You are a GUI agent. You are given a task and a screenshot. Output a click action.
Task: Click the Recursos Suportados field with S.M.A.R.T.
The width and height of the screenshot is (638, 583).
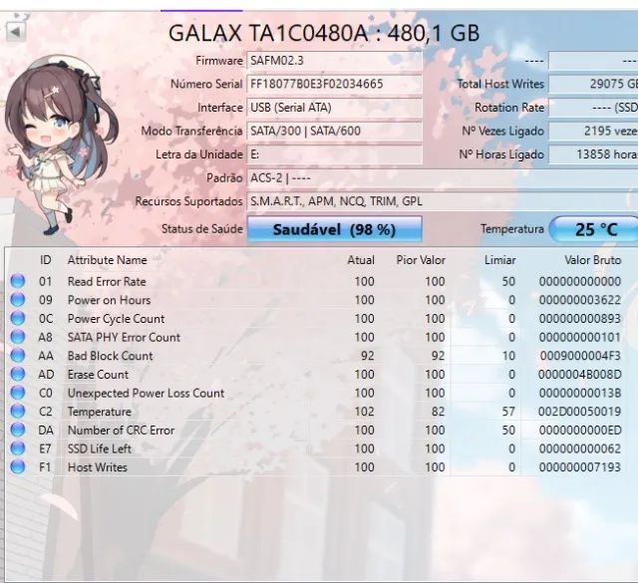click(443, 201)
